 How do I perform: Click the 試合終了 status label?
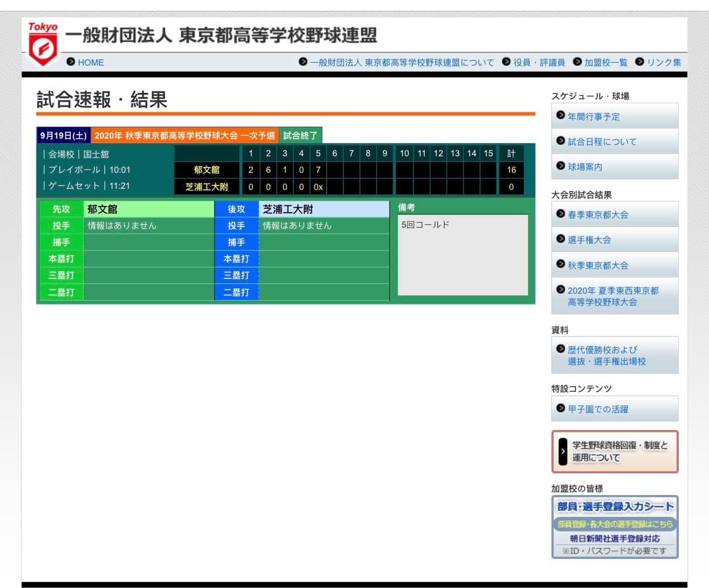tap(300, 135)
